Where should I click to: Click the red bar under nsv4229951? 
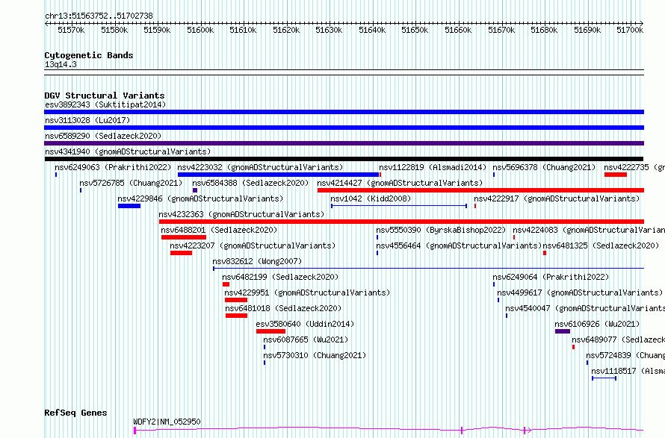pos(236,300)
